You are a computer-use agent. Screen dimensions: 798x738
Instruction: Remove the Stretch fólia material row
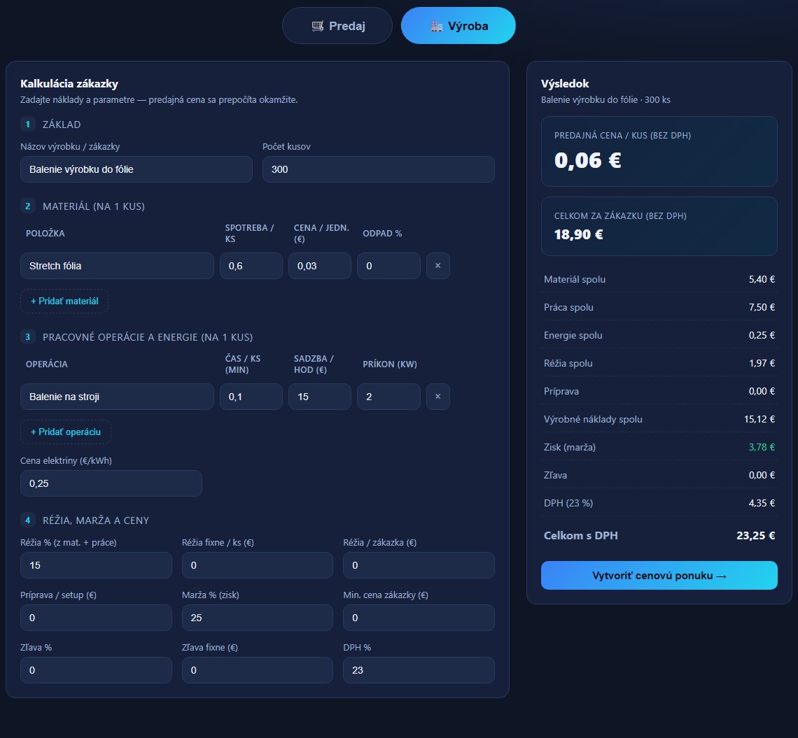(437, 266)
